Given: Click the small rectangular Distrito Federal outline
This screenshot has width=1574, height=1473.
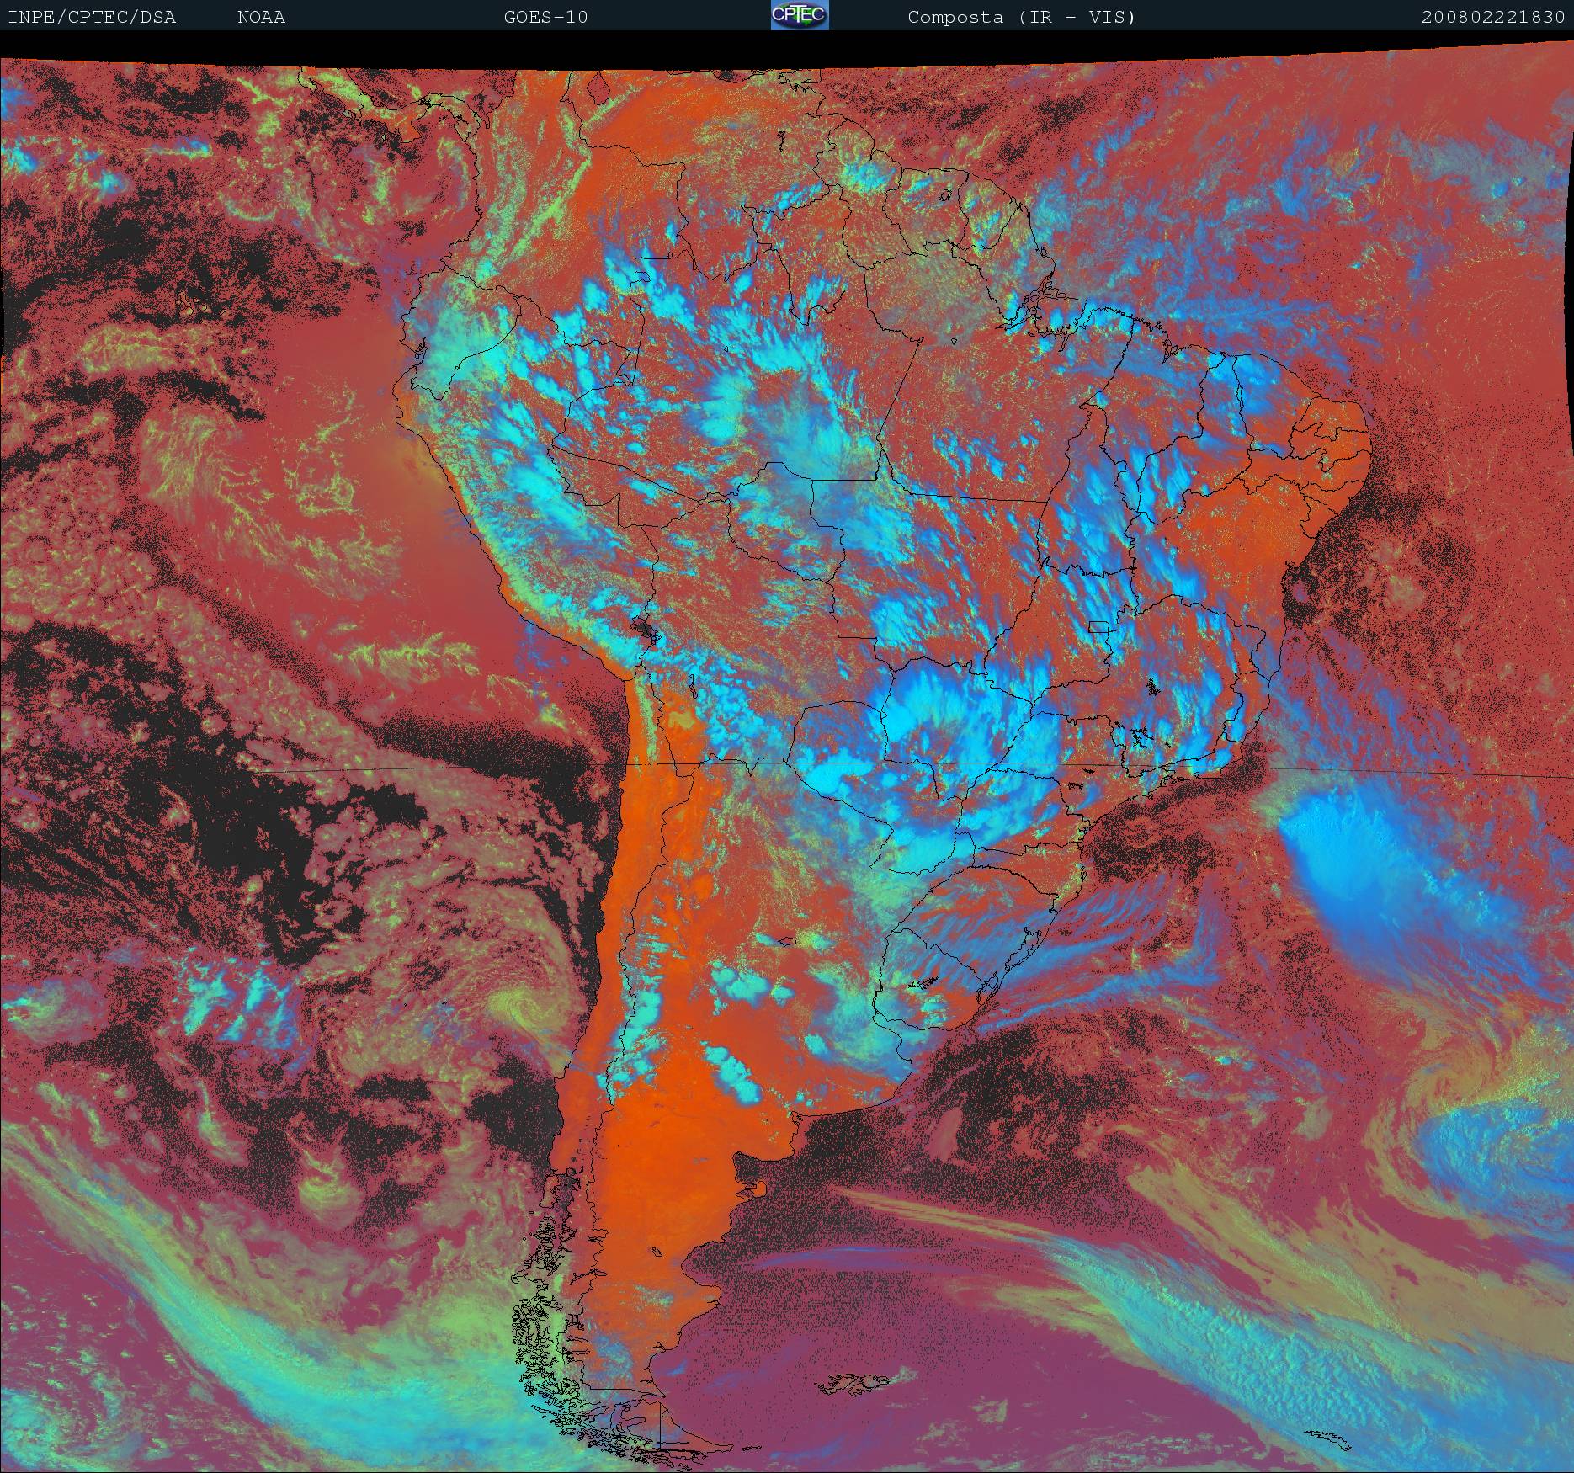Looking at the screenshot, I should [x=1098, y=626].
